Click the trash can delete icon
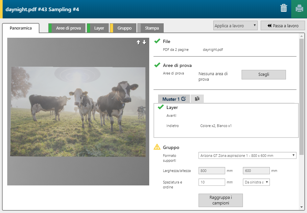 pyautogui.click(x=283, y=9)
